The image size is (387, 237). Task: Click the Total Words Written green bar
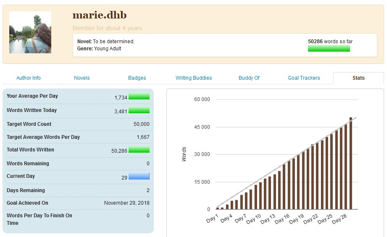(139, 150)
